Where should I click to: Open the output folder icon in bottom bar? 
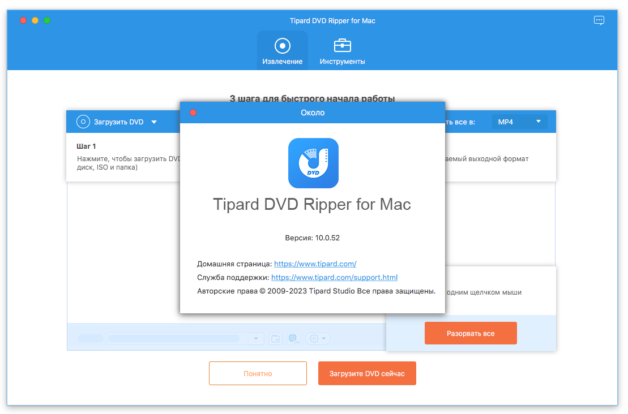(276, 339)
